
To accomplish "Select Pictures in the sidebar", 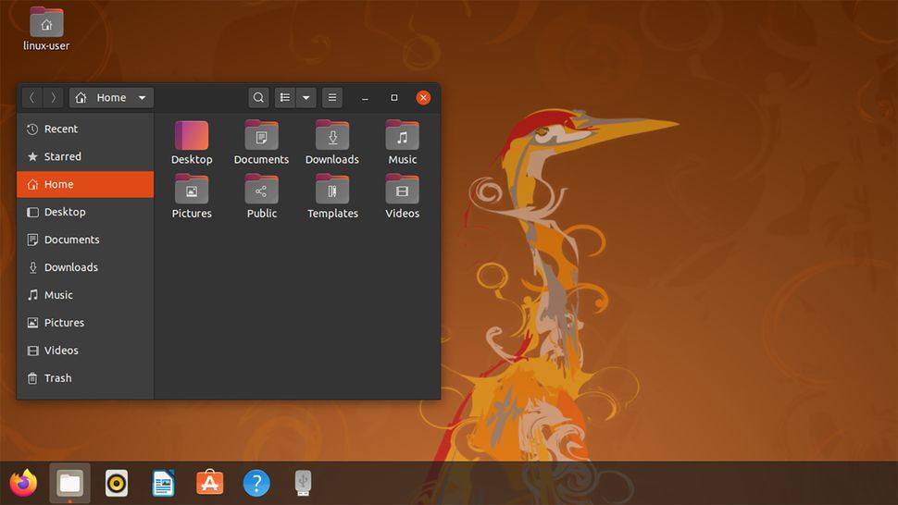I will (85, 323).
